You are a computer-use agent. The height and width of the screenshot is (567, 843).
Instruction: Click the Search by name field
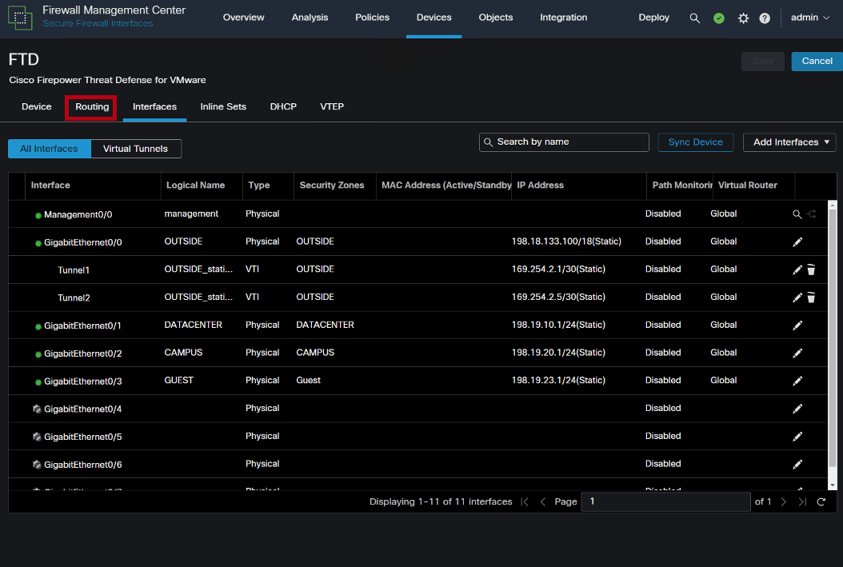pyautogui.click(x=564, y=142)
